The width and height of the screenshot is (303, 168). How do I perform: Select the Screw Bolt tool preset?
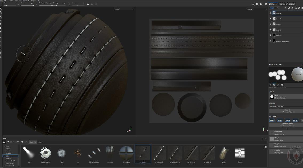coord(126,154)
